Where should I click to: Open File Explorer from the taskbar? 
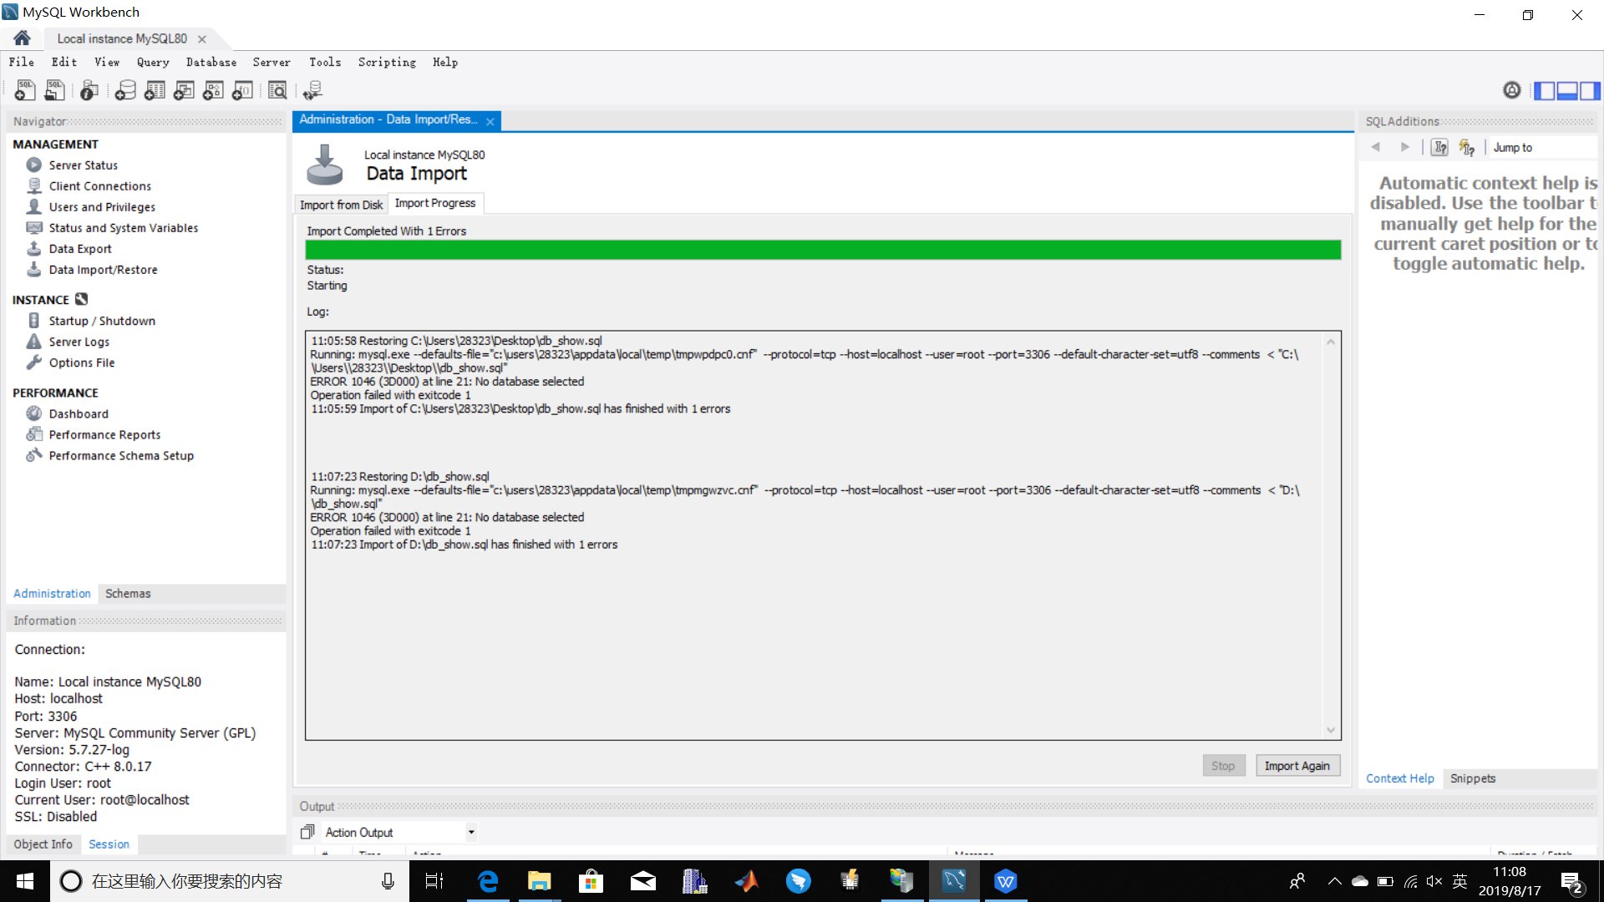[540, 881]
